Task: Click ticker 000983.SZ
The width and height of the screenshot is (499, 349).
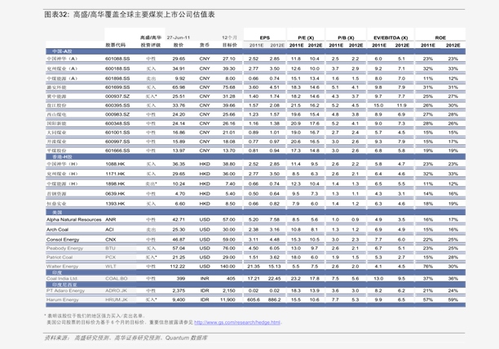Action: [x=117, y=114]
